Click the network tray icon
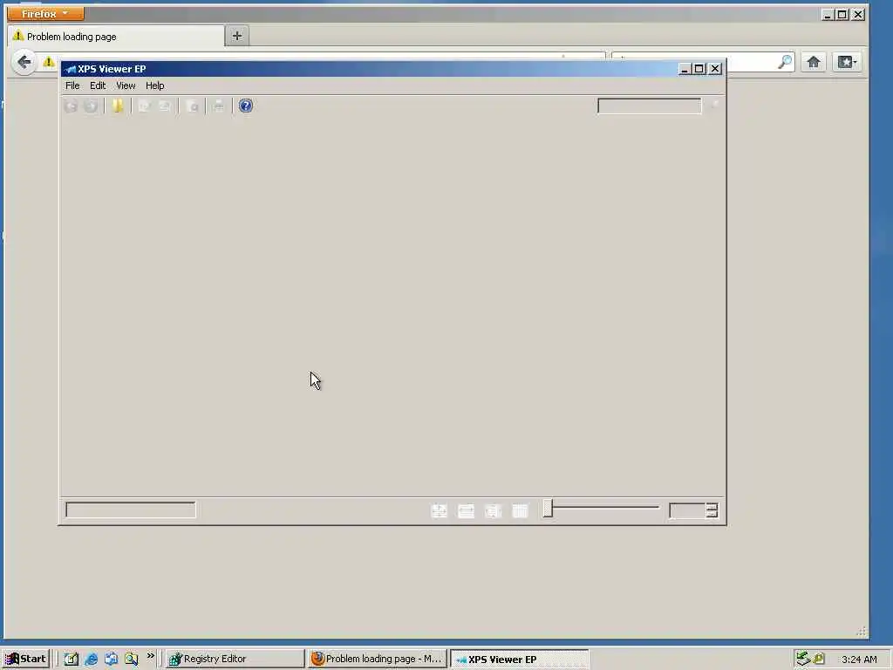Screen dimensions: 893x670 tap(803, 659)
